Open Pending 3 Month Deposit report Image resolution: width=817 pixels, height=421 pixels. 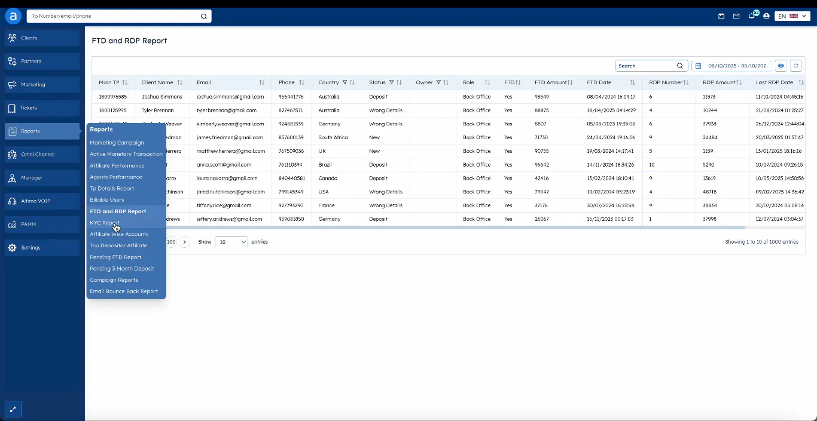coord(122,269)
